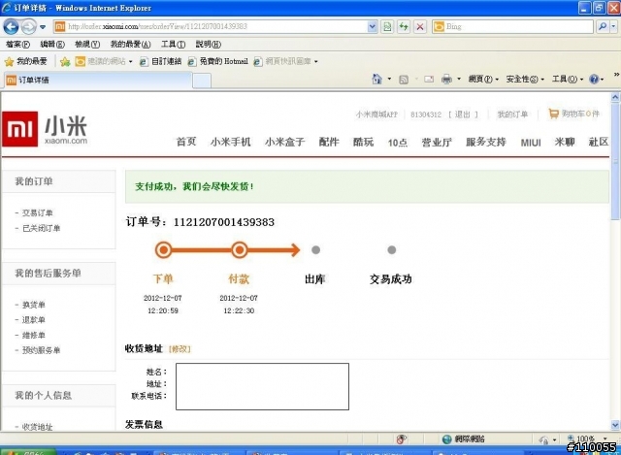Viewport: 621px width, 455px height.
Task: Expand the Print options dropdown arrow
Action: tap(459, 80)
